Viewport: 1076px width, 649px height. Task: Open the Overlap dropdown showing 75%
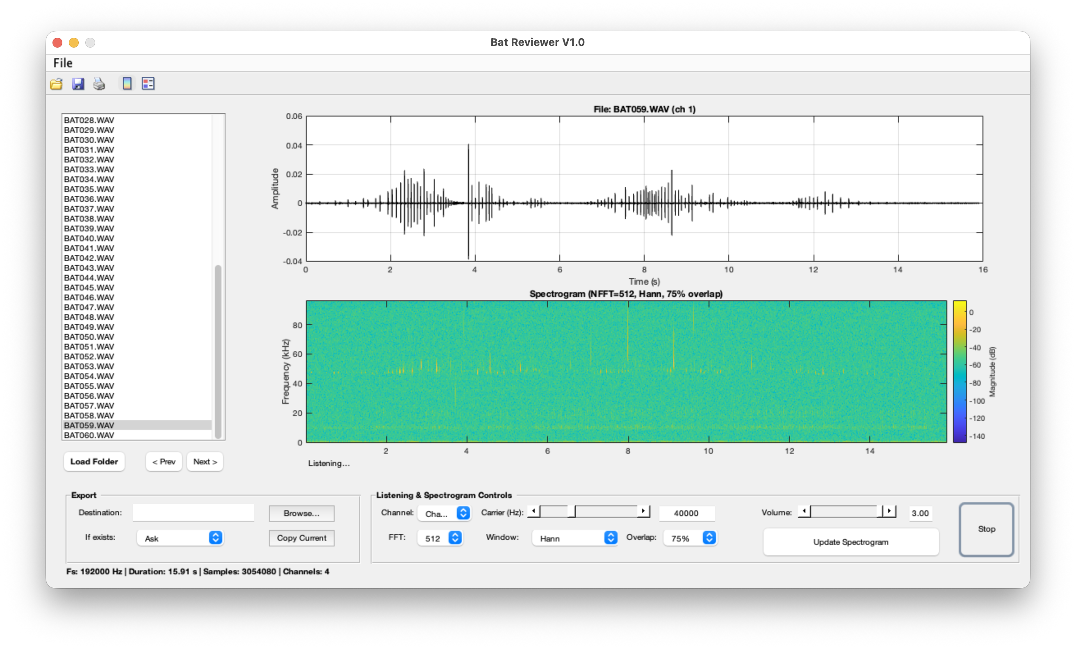click(690, 538)
